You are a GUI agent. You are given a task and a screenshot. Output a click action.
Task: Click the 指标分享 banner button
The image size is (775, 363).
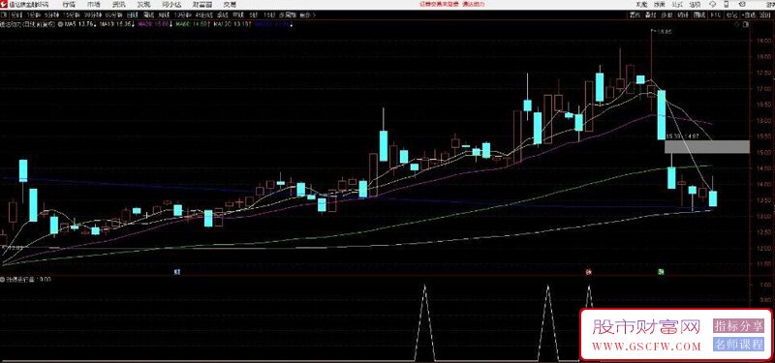[738, 326]
